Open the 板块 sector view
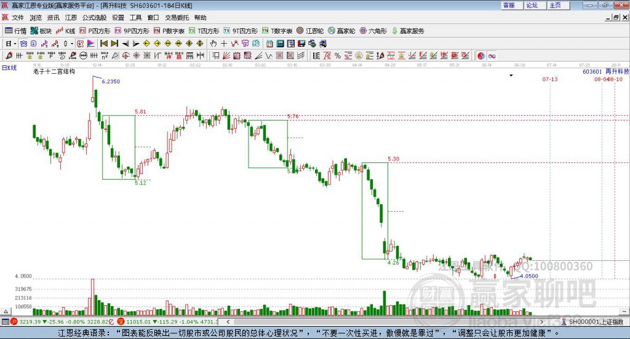The height and width of the screenshot is (339, 630). pyautogui.click(x=41, y=31)
